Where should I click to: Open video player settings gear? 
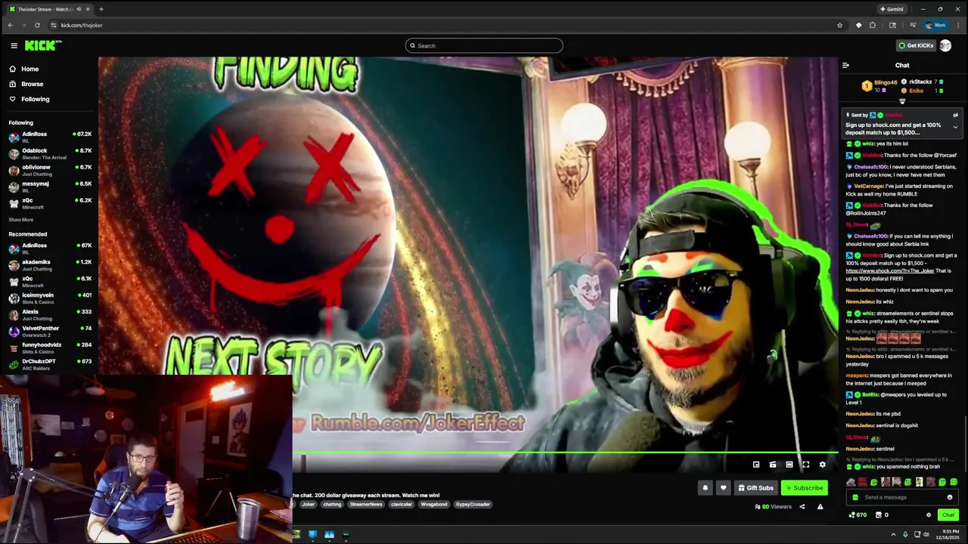coord(823,465)
